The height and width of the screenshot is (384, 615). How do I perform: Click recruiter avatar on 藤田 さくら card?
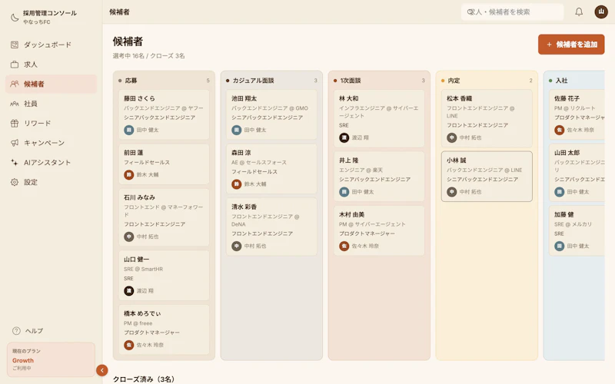click(x=129, y=130)
